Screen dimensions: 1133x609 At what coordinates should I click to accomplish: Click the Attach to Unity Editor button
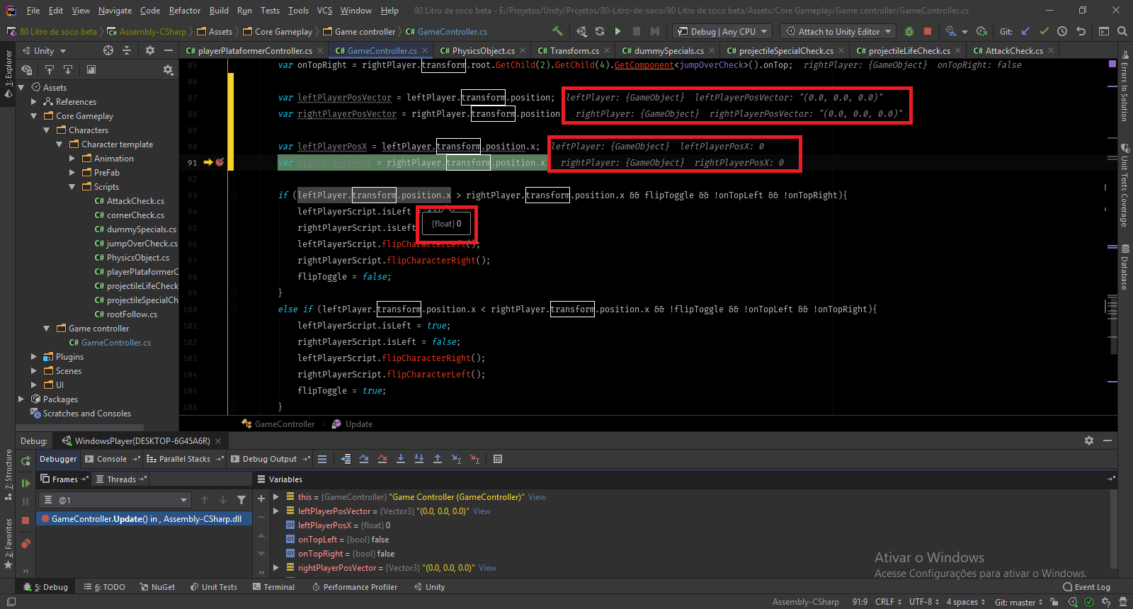tap(837, 31)
